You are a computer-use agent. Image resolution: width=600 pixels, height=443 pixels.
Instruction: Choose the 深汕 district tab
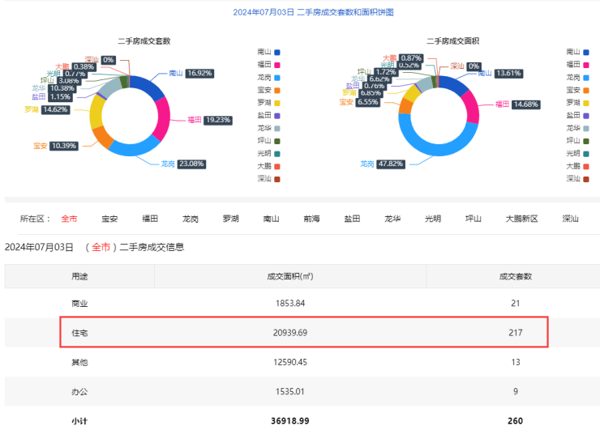click(571, 219)
